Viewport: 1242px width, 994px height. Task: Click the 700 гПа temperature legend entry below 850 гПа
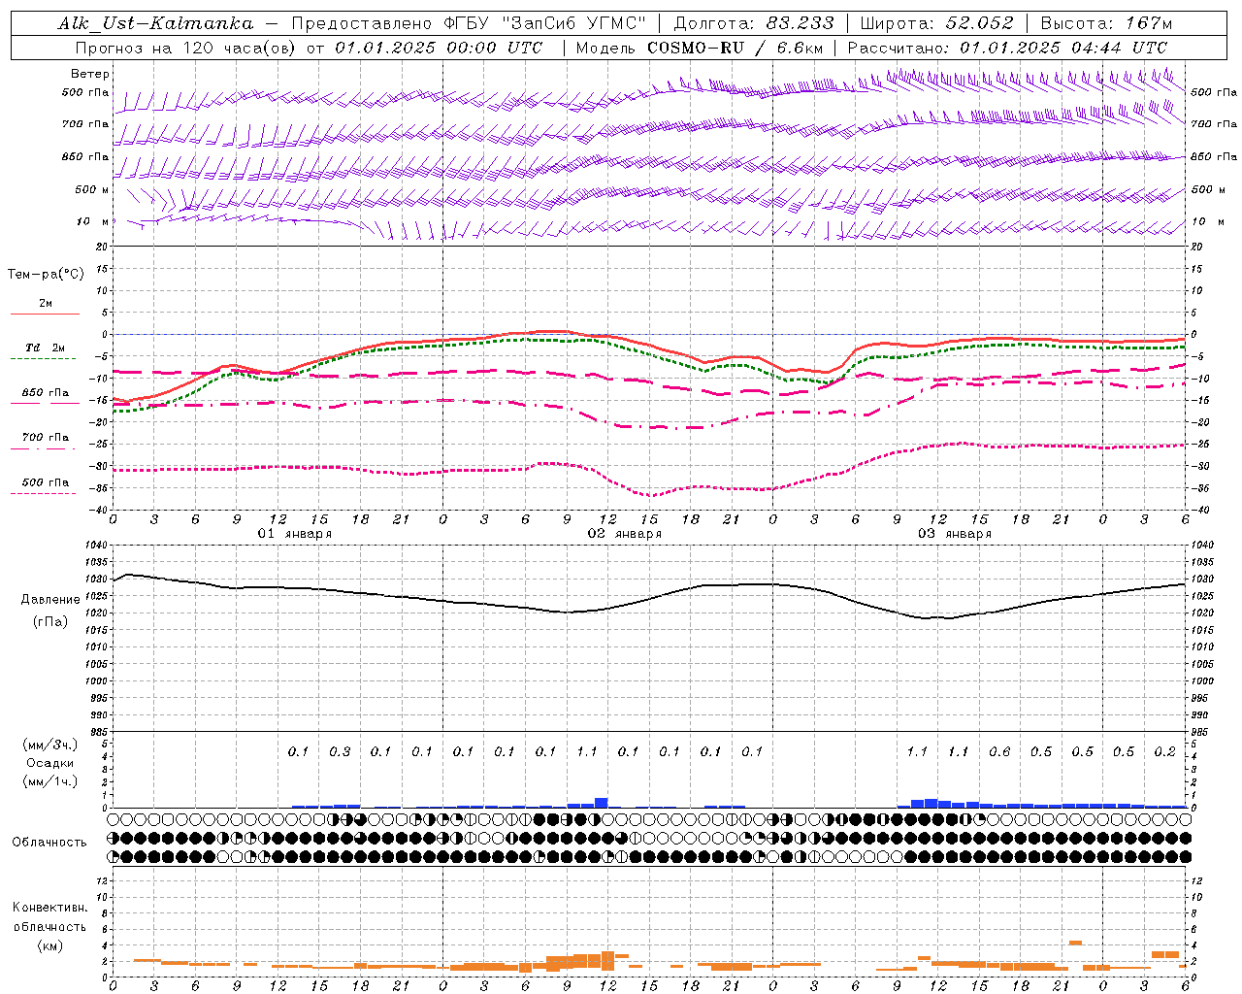tap(45, 438)
